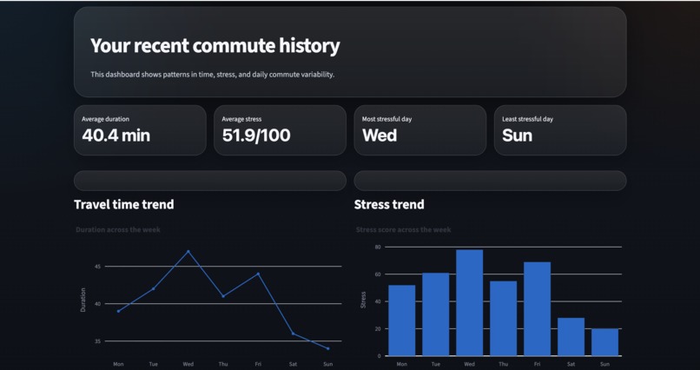The height and width of the screenshot is (370, 700).
Task: Click the Average stress card label
Action: point(241,119)
